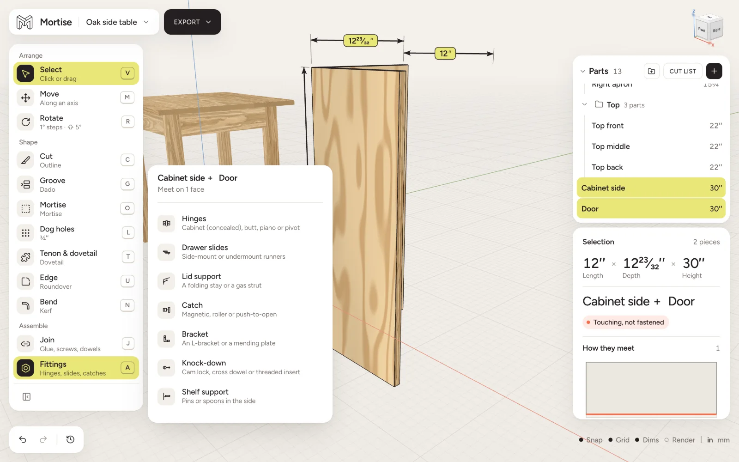Redo the last undone action

43,439
